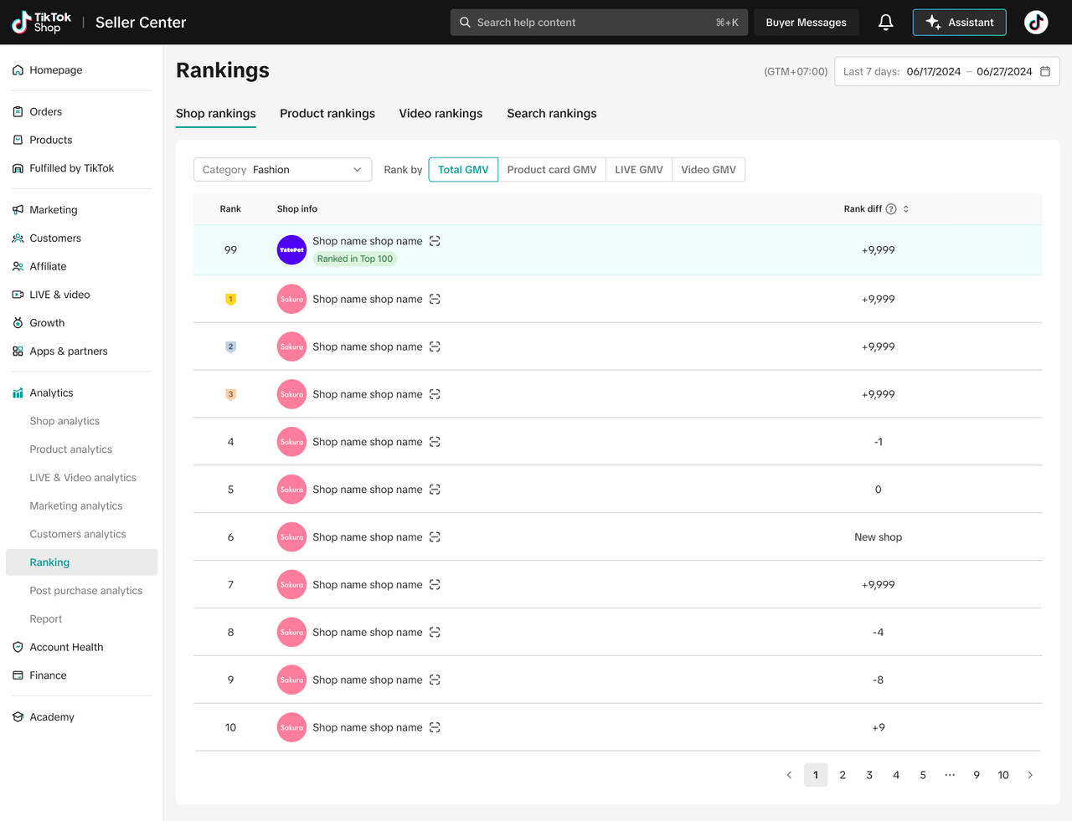Sort by Rank diff arrows
Image resolution: width=1072 pixels, height=821 pixels.
906,209
